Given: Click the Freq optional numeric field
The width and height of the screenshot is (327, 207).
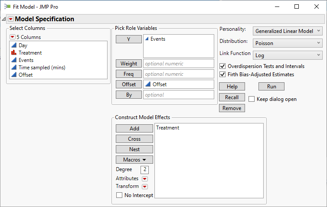Looking at the screenshot, I should [x=179, y=74].
